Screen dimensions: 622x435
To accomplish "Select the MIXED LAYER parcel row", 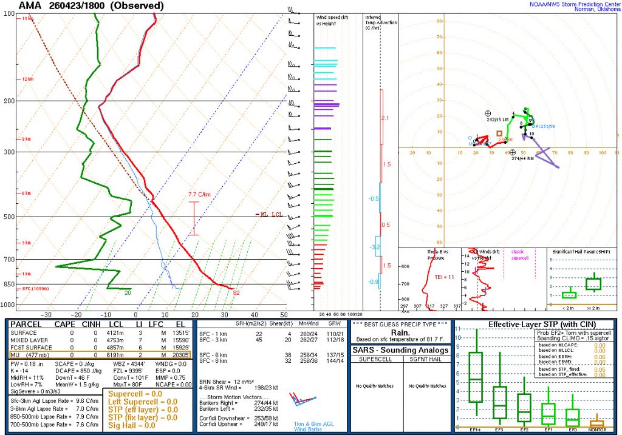I will click(x=100, y=340).
